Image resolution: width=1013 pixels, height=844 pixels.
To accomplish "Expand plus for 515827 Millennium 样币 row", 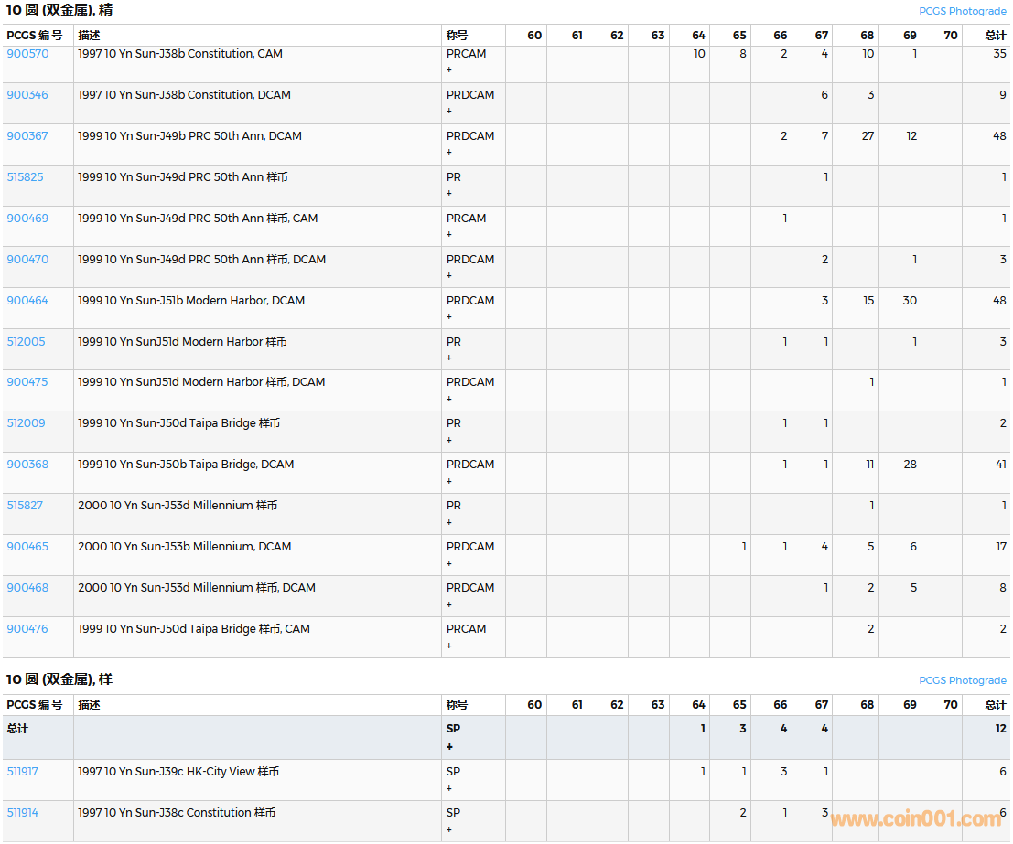I will (x=448, y=522).
